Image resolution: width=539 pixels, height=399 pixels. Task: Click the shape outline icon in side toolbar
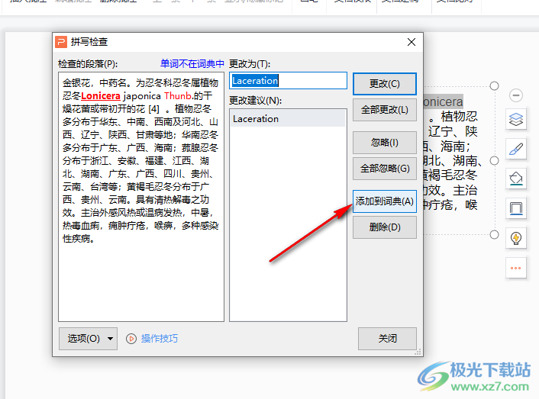pos(515,208)
